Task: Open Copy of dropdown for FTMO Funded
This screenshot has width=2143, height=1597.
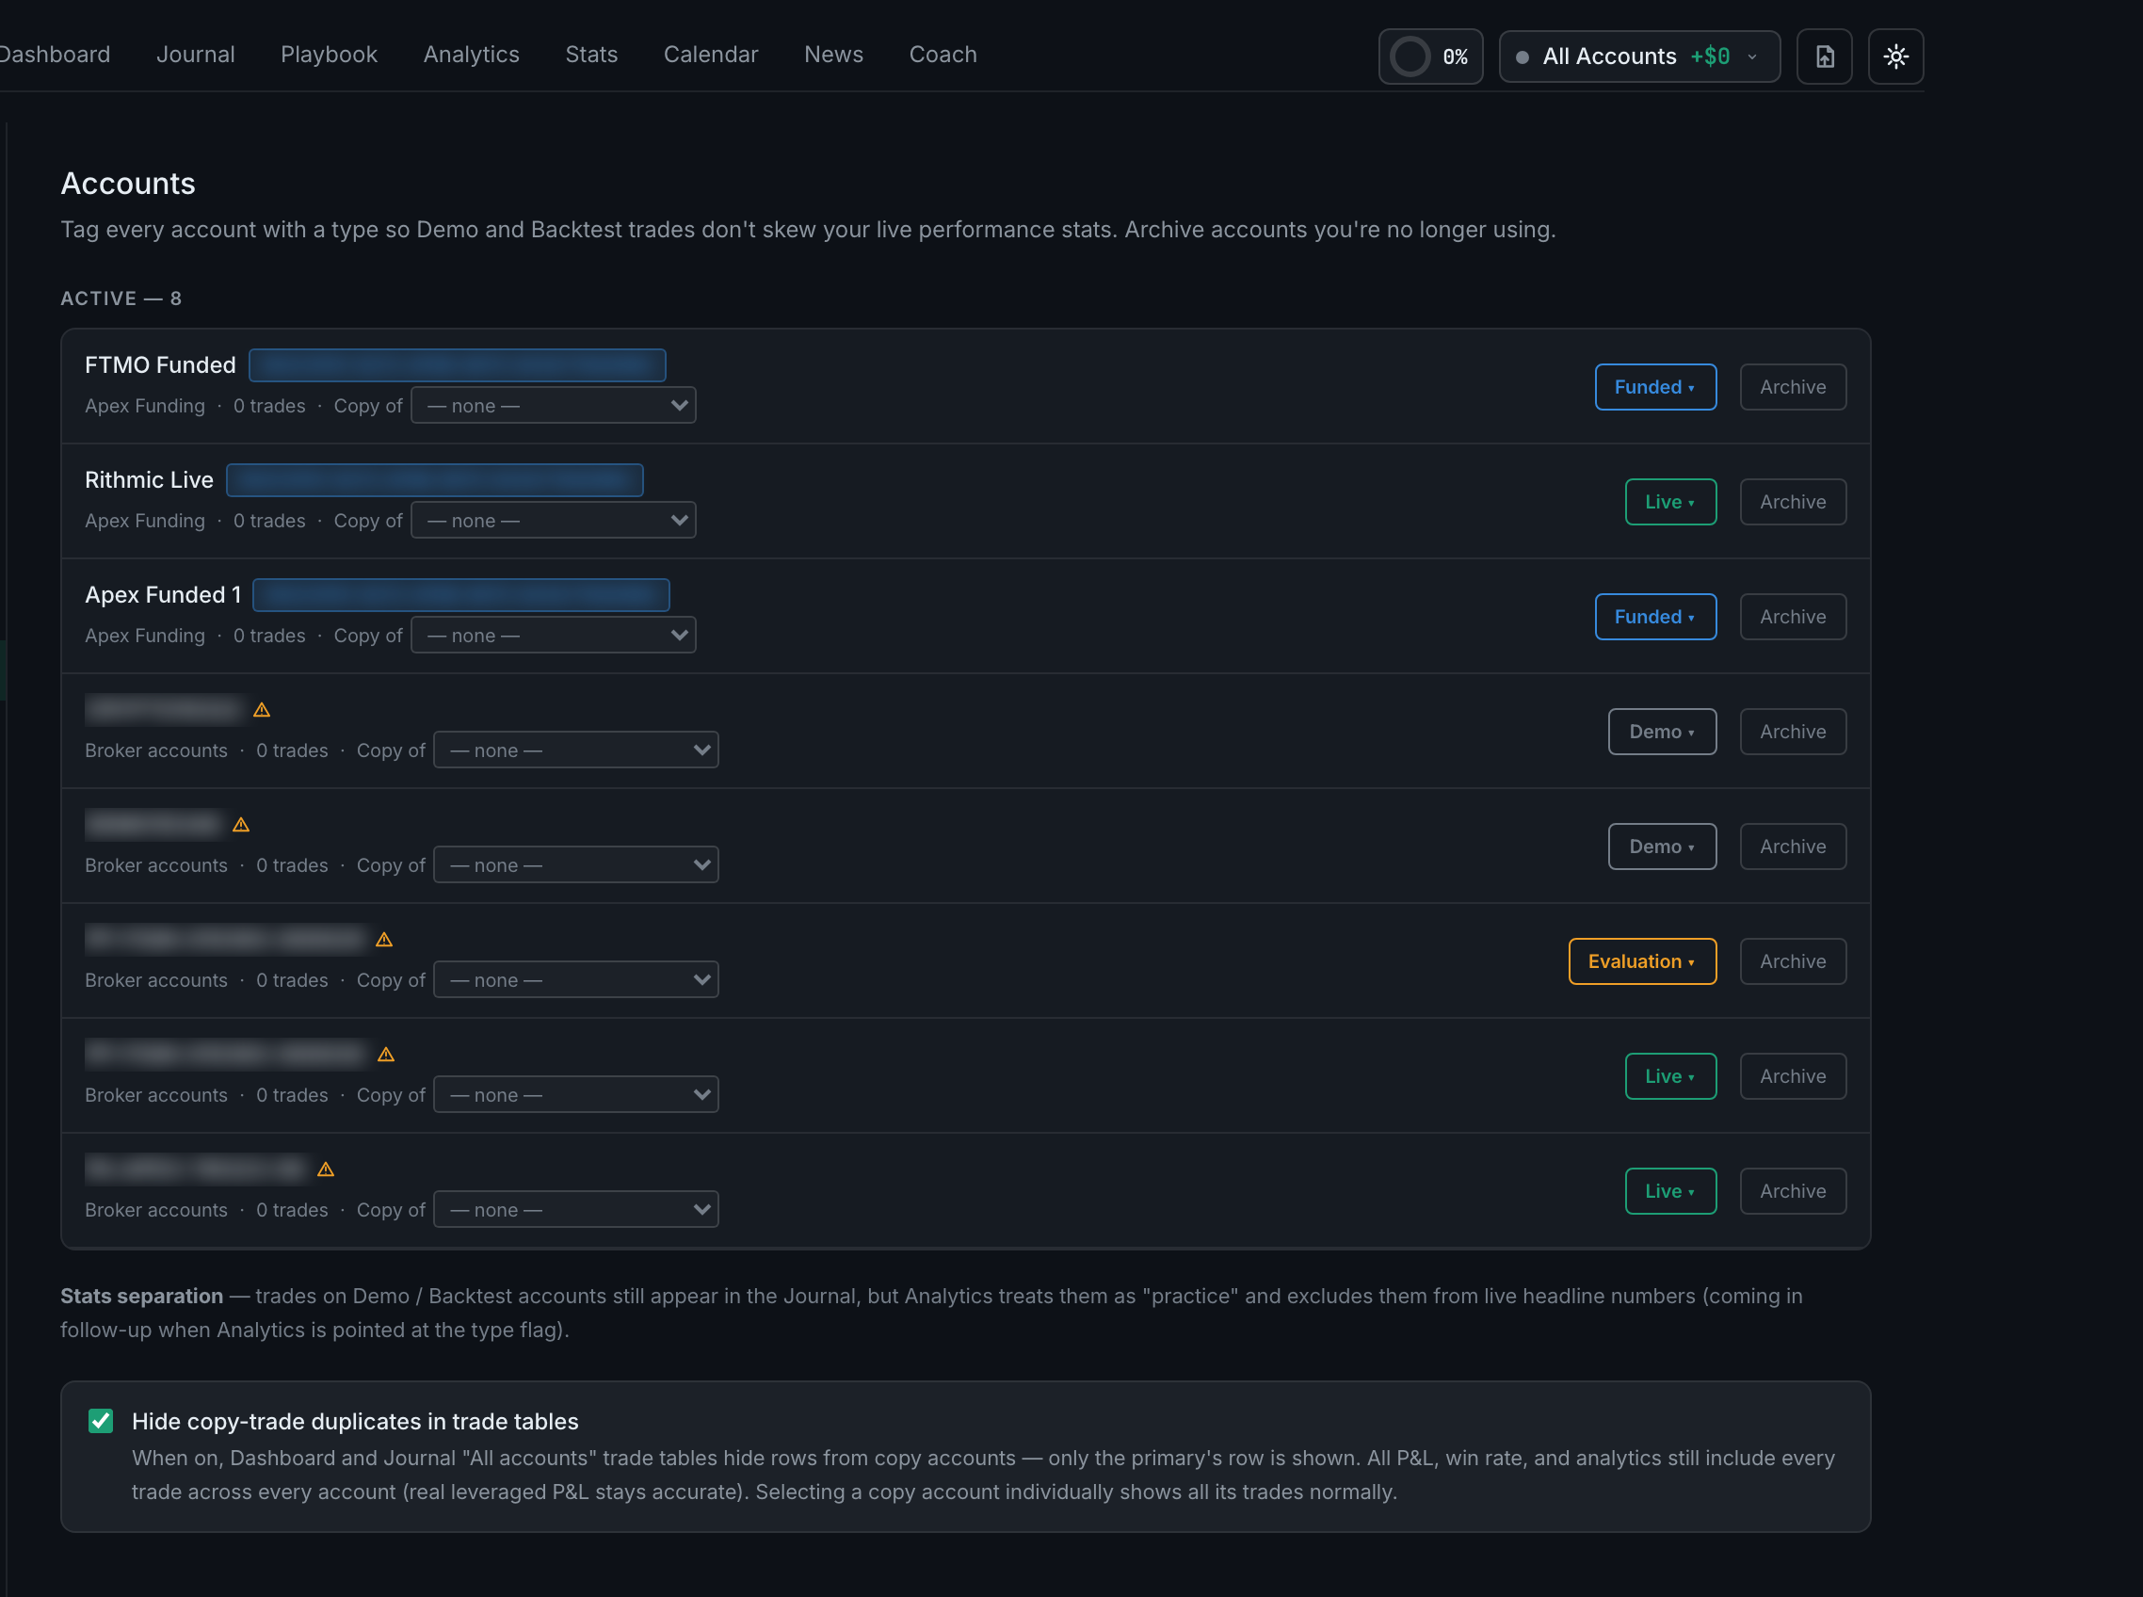Action: tap(553, 406)
